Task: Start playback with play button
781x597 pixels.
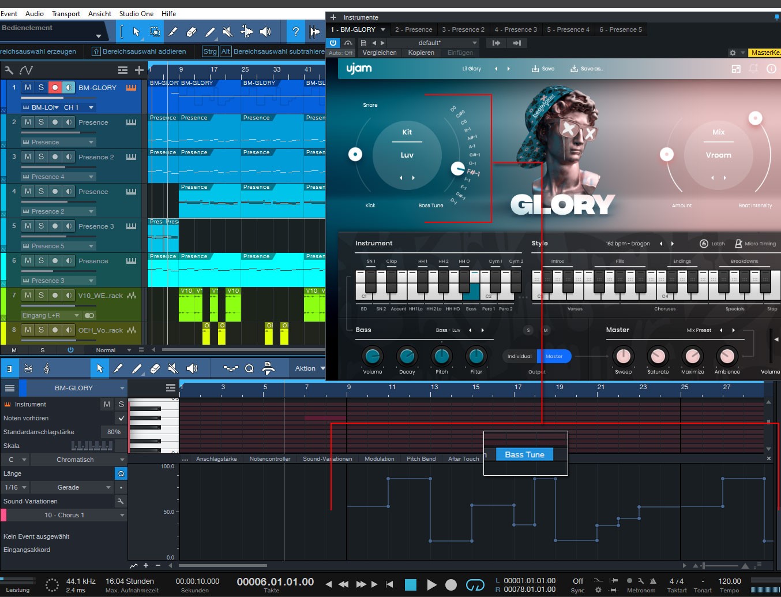Action: click(x=431, y=585)
